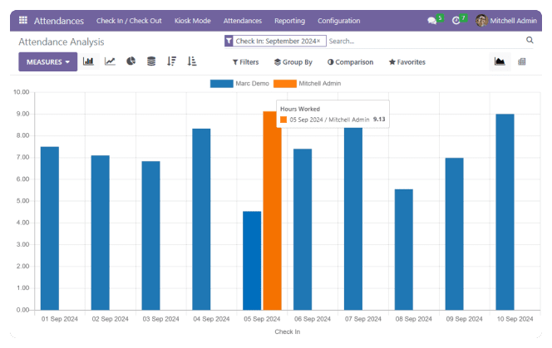Switch to bar chart view
The width and height of the screenshot is (552, 348).
[x=88, y=61]
